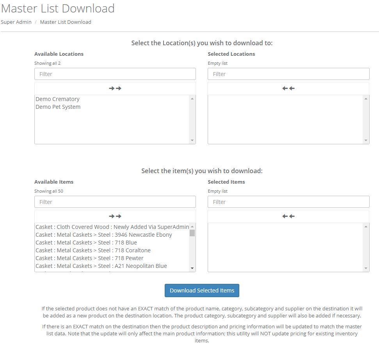Click the double left arrow above Selected Locations
Screen dimensions: 379x349
pyautogui.click(x=288, y=88)
